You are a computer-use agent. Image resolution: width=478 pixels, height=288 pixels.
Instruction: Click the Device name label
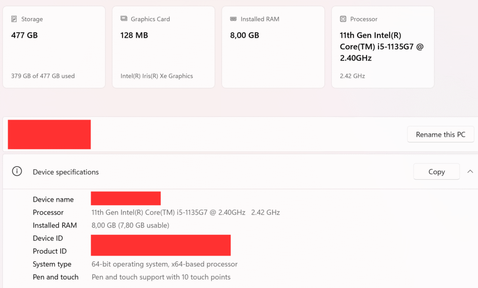[53, 199]
